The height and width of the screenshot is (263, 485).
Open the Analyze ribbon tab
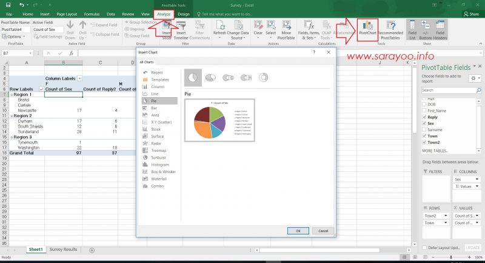[164, 14]
